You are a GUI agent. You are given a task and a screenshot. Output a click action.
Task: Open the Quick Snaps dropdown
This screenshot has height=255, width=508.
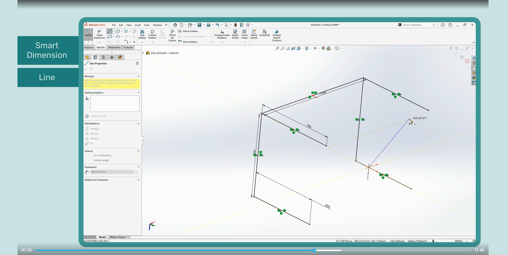point(245,42)
